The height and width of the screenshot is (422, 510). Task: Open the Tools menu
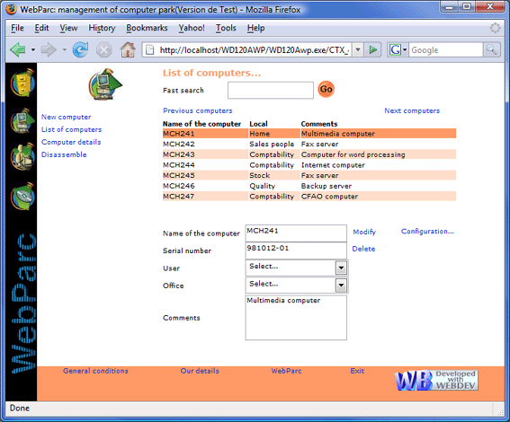pyautogui.click(x=226, y=28)
